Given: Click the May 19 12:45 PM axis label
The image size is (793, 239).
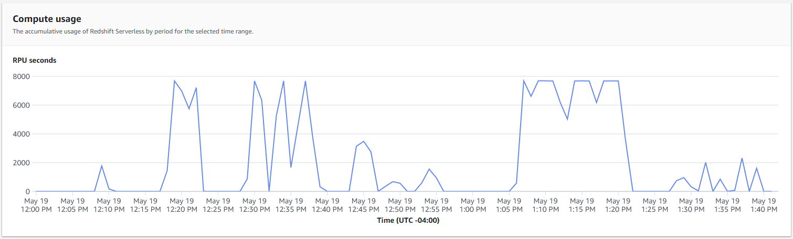Looking at the screenshot, I should 363,205.
